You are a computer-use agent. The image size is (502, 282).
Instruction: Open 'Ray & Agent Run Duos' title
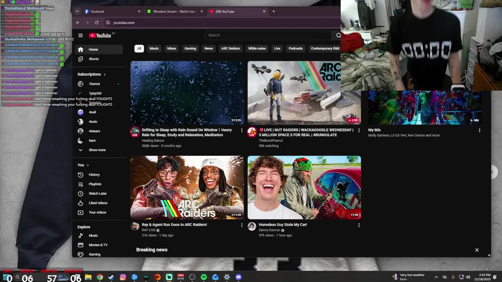[x=174, y=225]
